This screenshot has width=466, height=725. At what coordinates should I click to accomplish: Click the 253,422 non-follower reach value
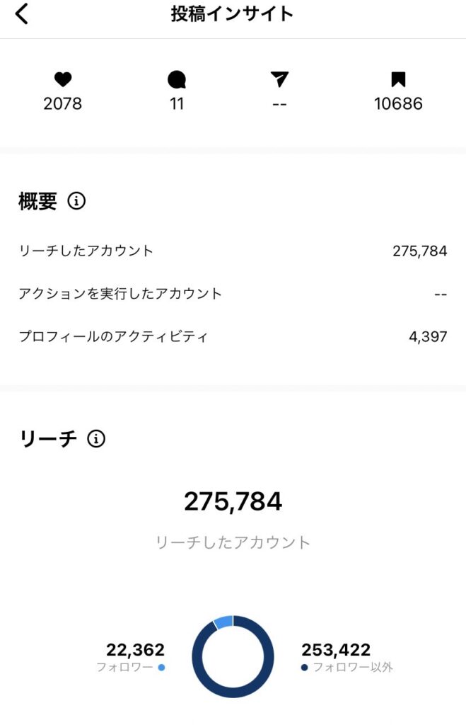[336, 650]
